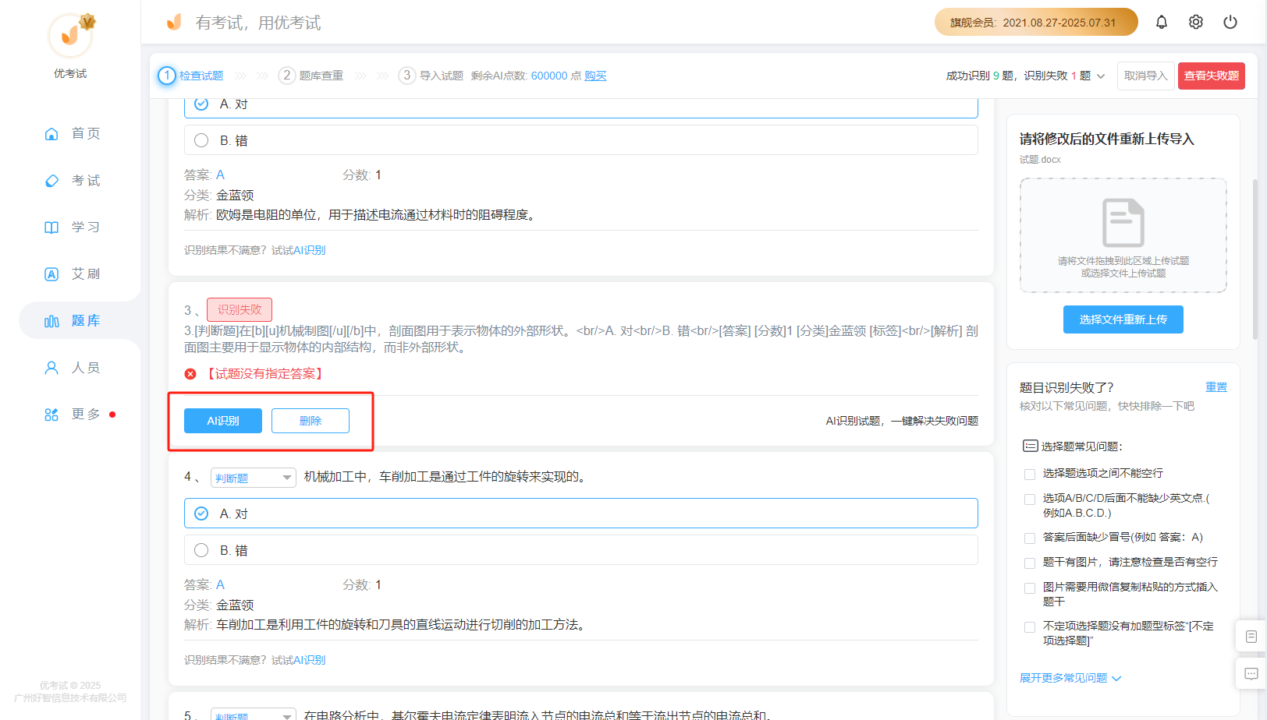This screenshot has height=720, width=1267.
Task: Expand the 识别失败 1 题 chevron
Action: click(1101, 76)
